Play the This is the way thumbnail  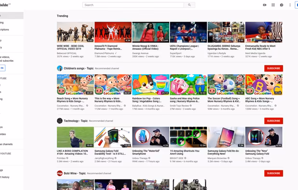pos(113,84)
